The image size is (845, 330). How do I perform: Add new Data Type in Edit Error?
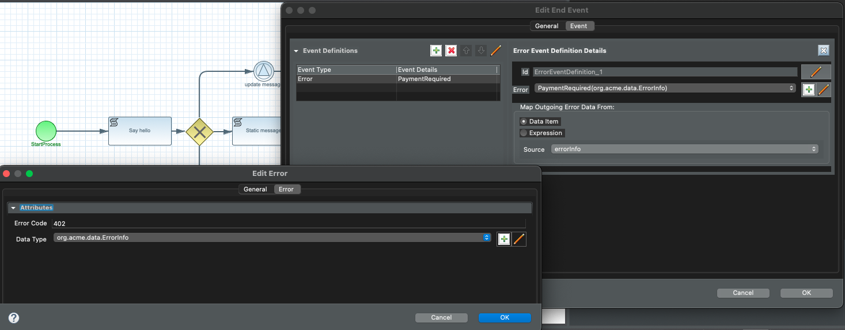[504, 239]
